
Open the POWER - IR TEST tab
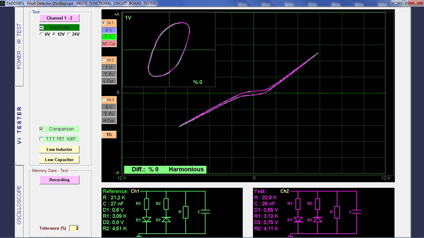coord(19,46)
